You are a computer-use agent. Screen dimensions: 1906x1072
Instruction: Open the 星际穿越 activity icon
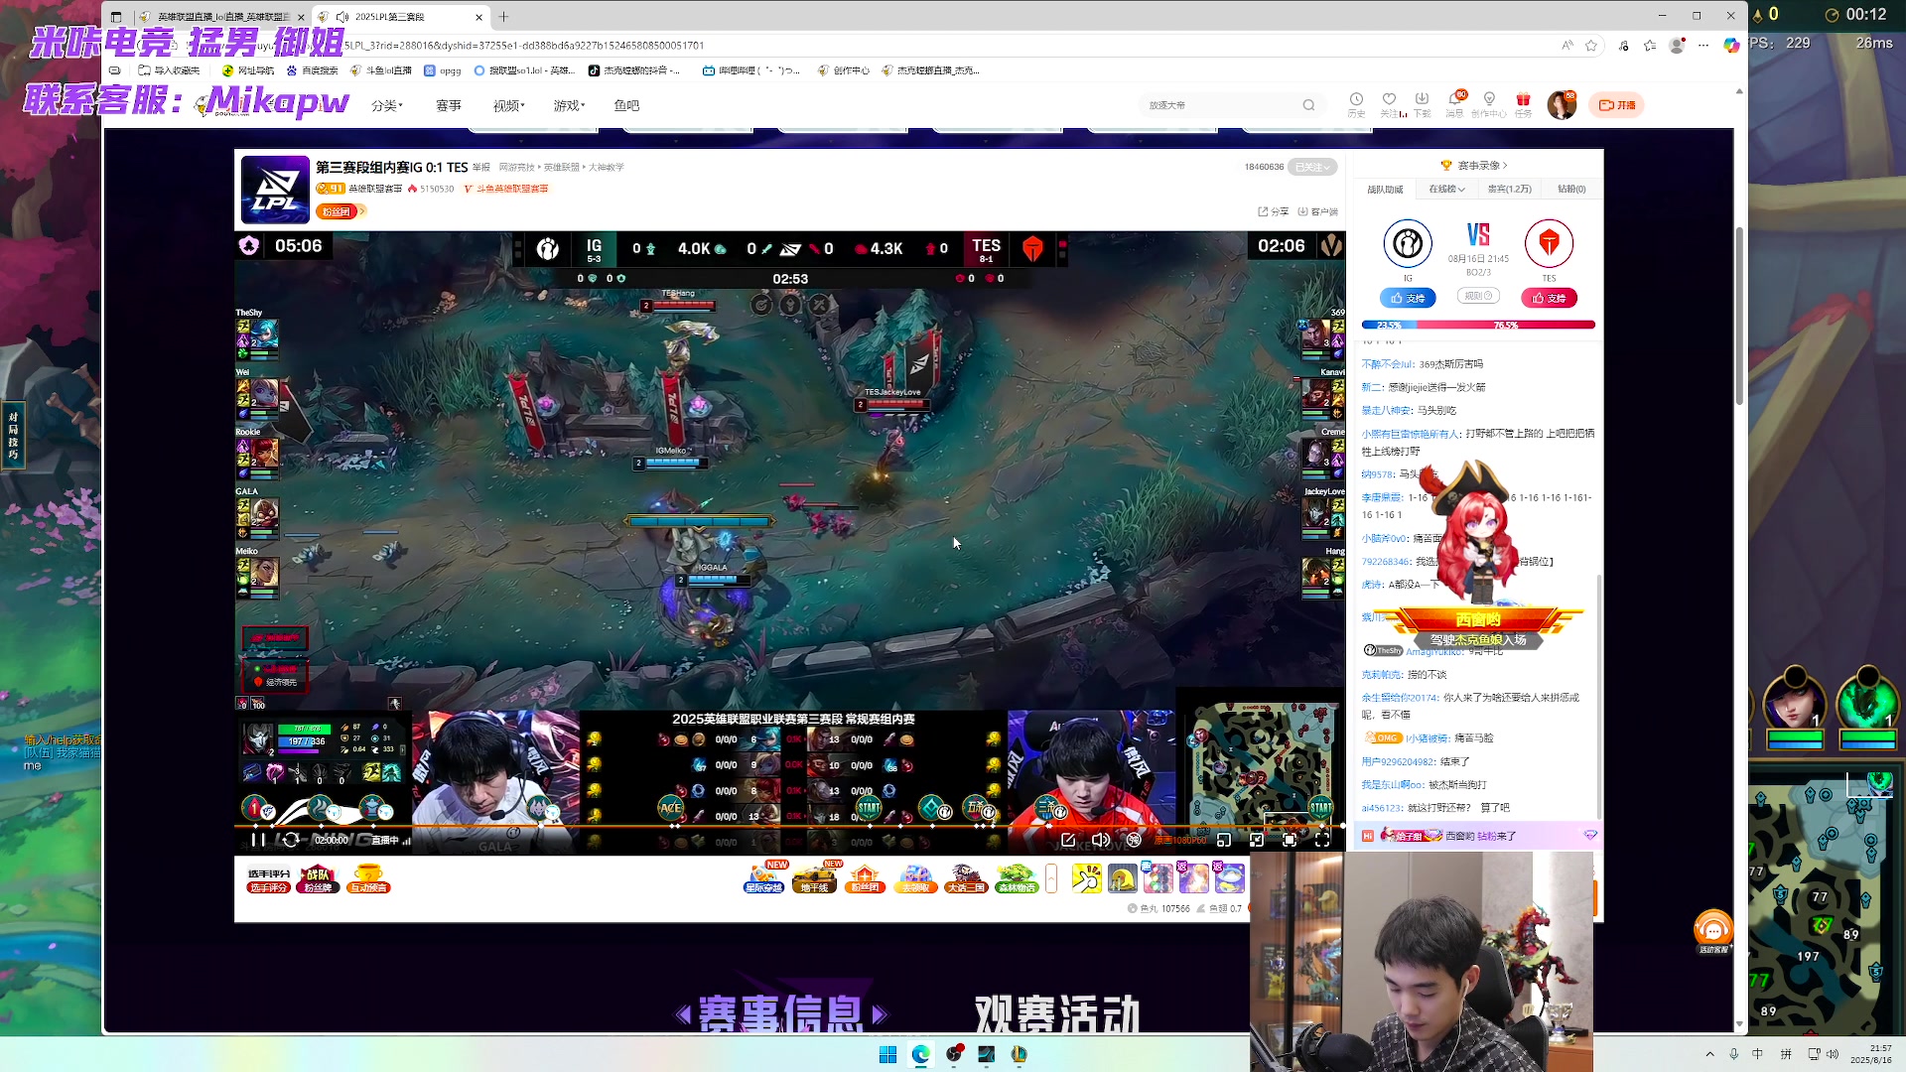click(x=764, y=878)
